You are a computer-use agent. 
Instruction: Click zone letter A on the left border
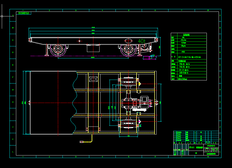pyautogui.click(x=13, y=15)
